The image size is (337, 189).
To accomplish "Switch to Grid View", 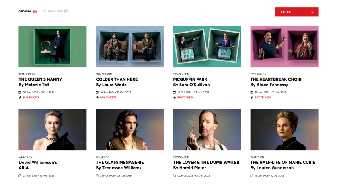I will 27,11.
